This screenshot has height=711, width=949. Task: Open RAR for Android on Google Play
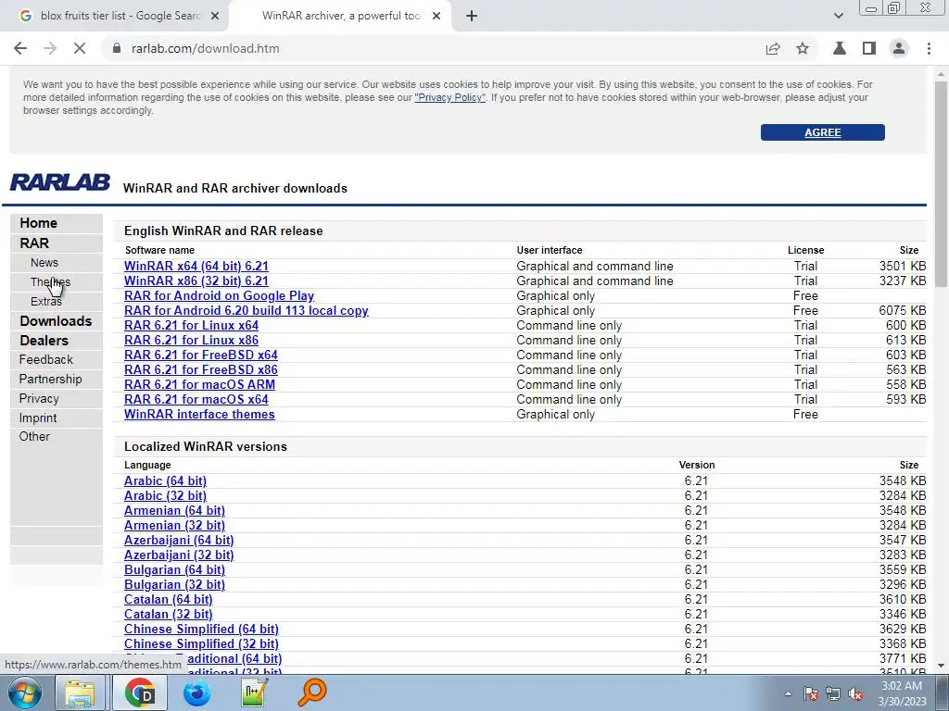(x=219, y=295)
